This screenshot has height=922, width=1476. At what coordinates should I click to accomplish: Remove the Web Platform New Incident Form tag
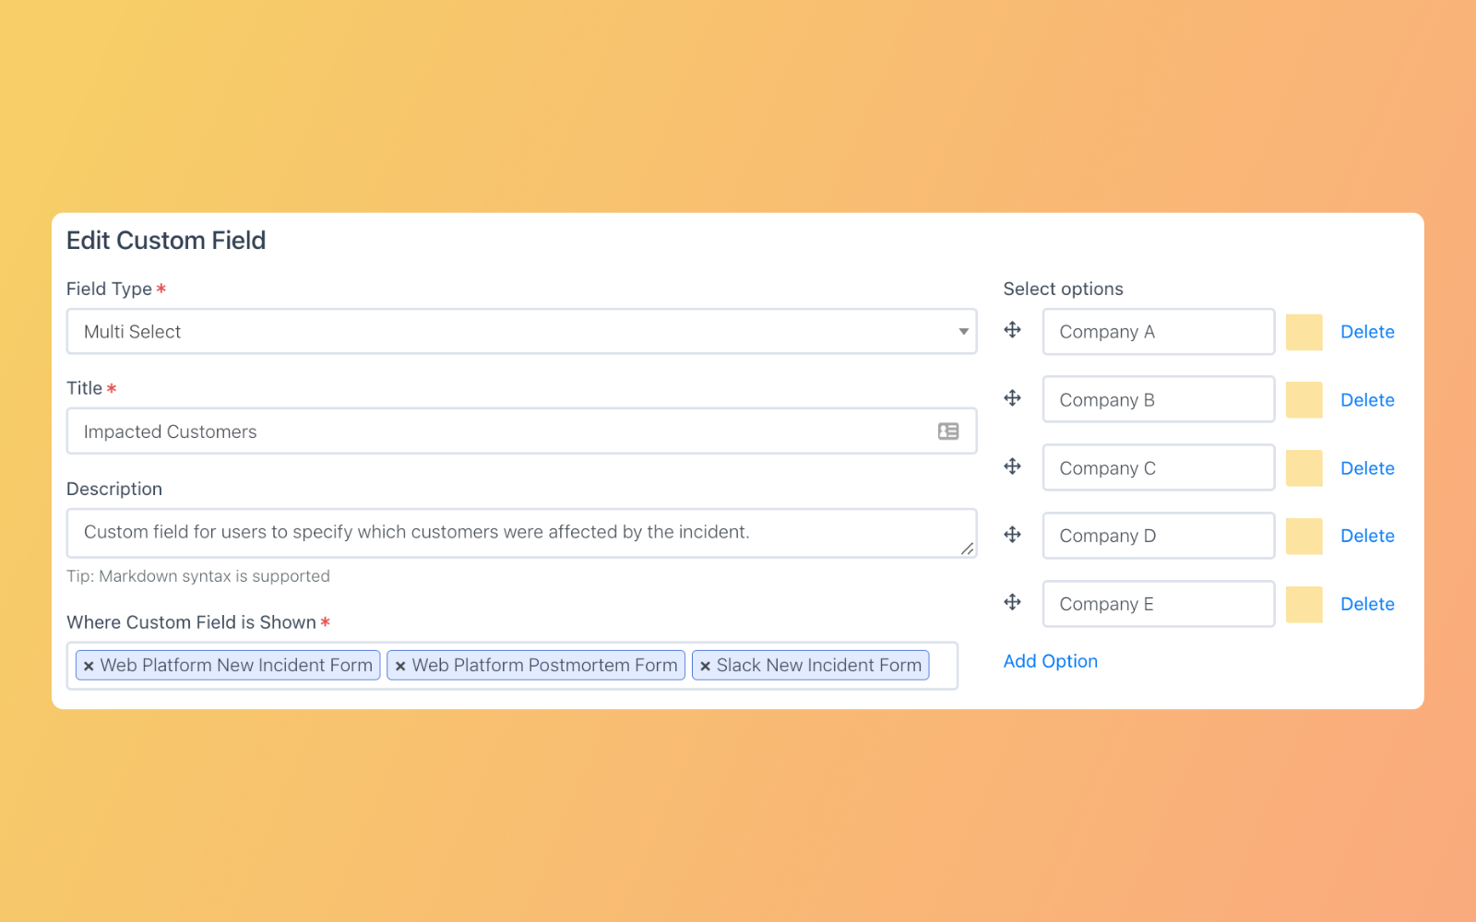pos(89,665)
